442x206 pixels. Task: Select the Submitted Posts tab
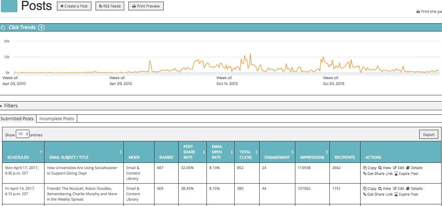(18, 119)
